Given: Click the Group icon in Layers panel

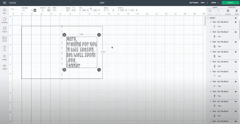Looking at the screenshot, I should (210, 11).
